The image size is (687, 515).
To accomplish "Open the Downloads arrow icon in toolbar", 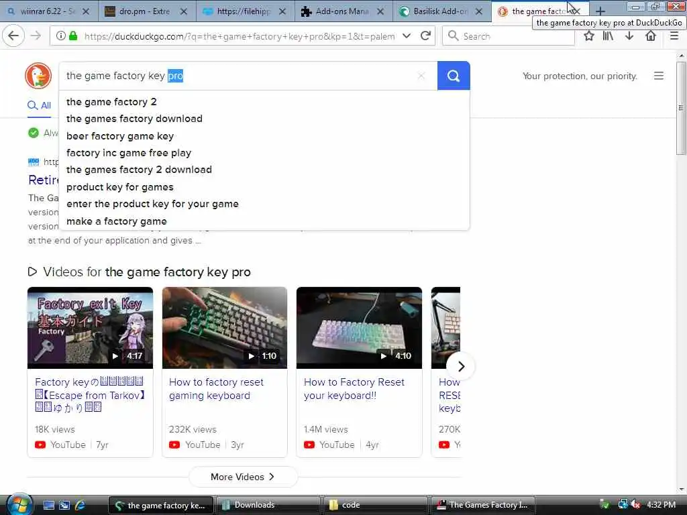I will 629,36.
